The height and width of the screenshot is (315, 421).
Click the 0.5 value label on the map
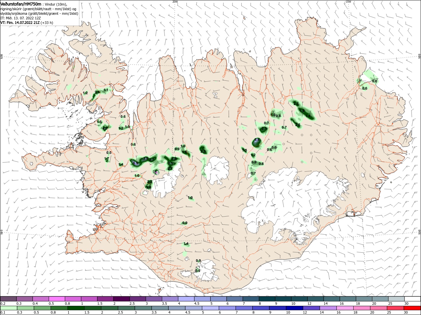pyautogui.click(x=109, y=153)
